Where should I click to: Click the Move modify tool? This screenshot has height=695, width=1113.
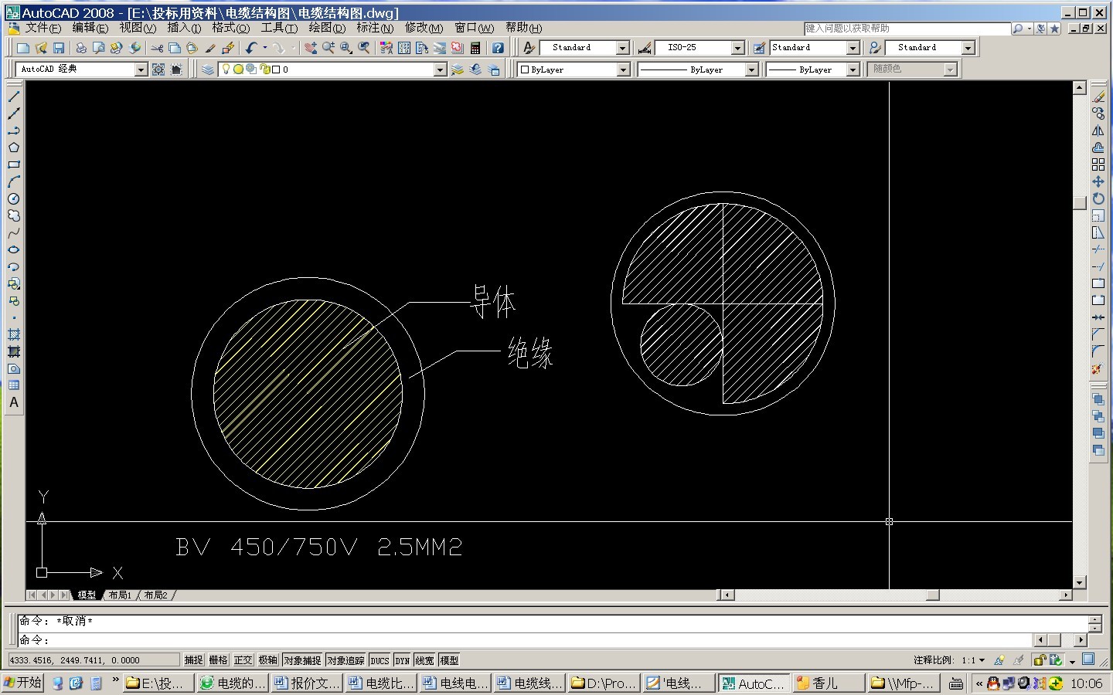point(1098,181)
